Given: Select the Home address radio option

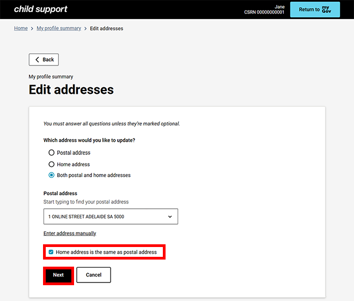Looking at the screenshot, I should 52,164.
